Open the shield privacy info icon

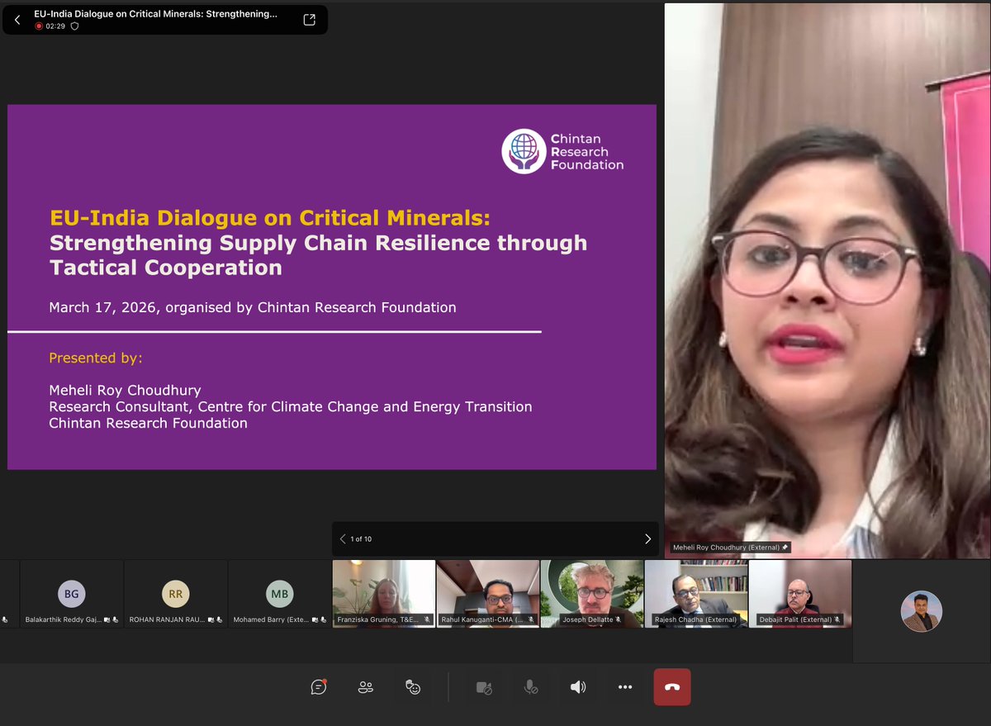coord(74,26)
